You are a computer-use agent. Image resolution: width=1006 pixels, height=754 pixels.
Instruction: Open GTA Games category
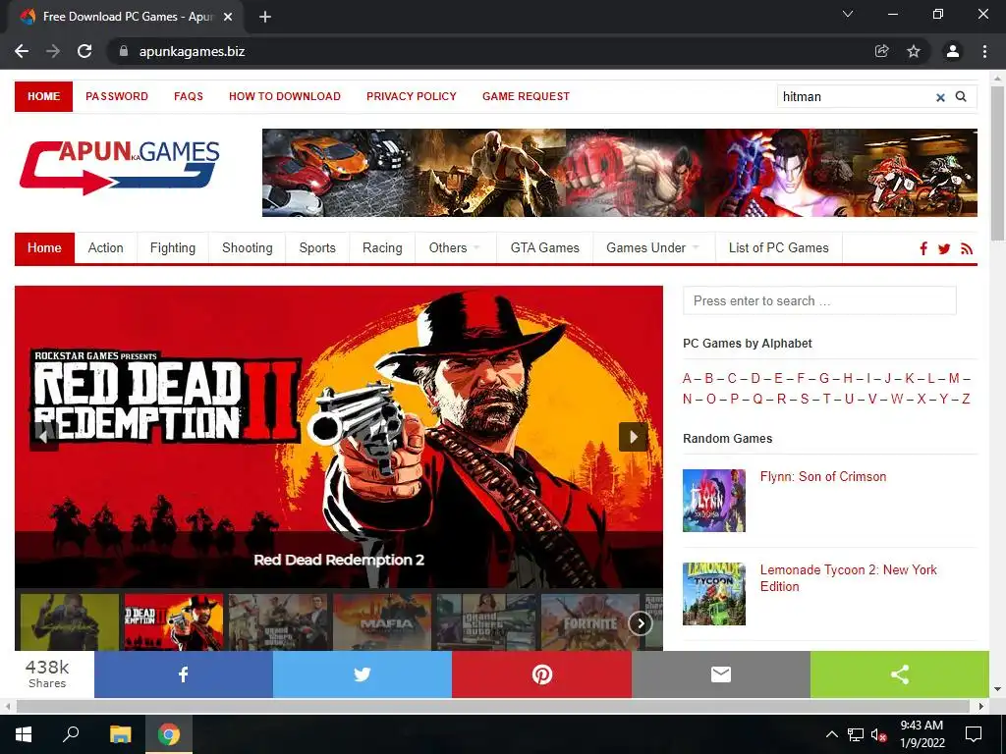[x=544, y=248]
